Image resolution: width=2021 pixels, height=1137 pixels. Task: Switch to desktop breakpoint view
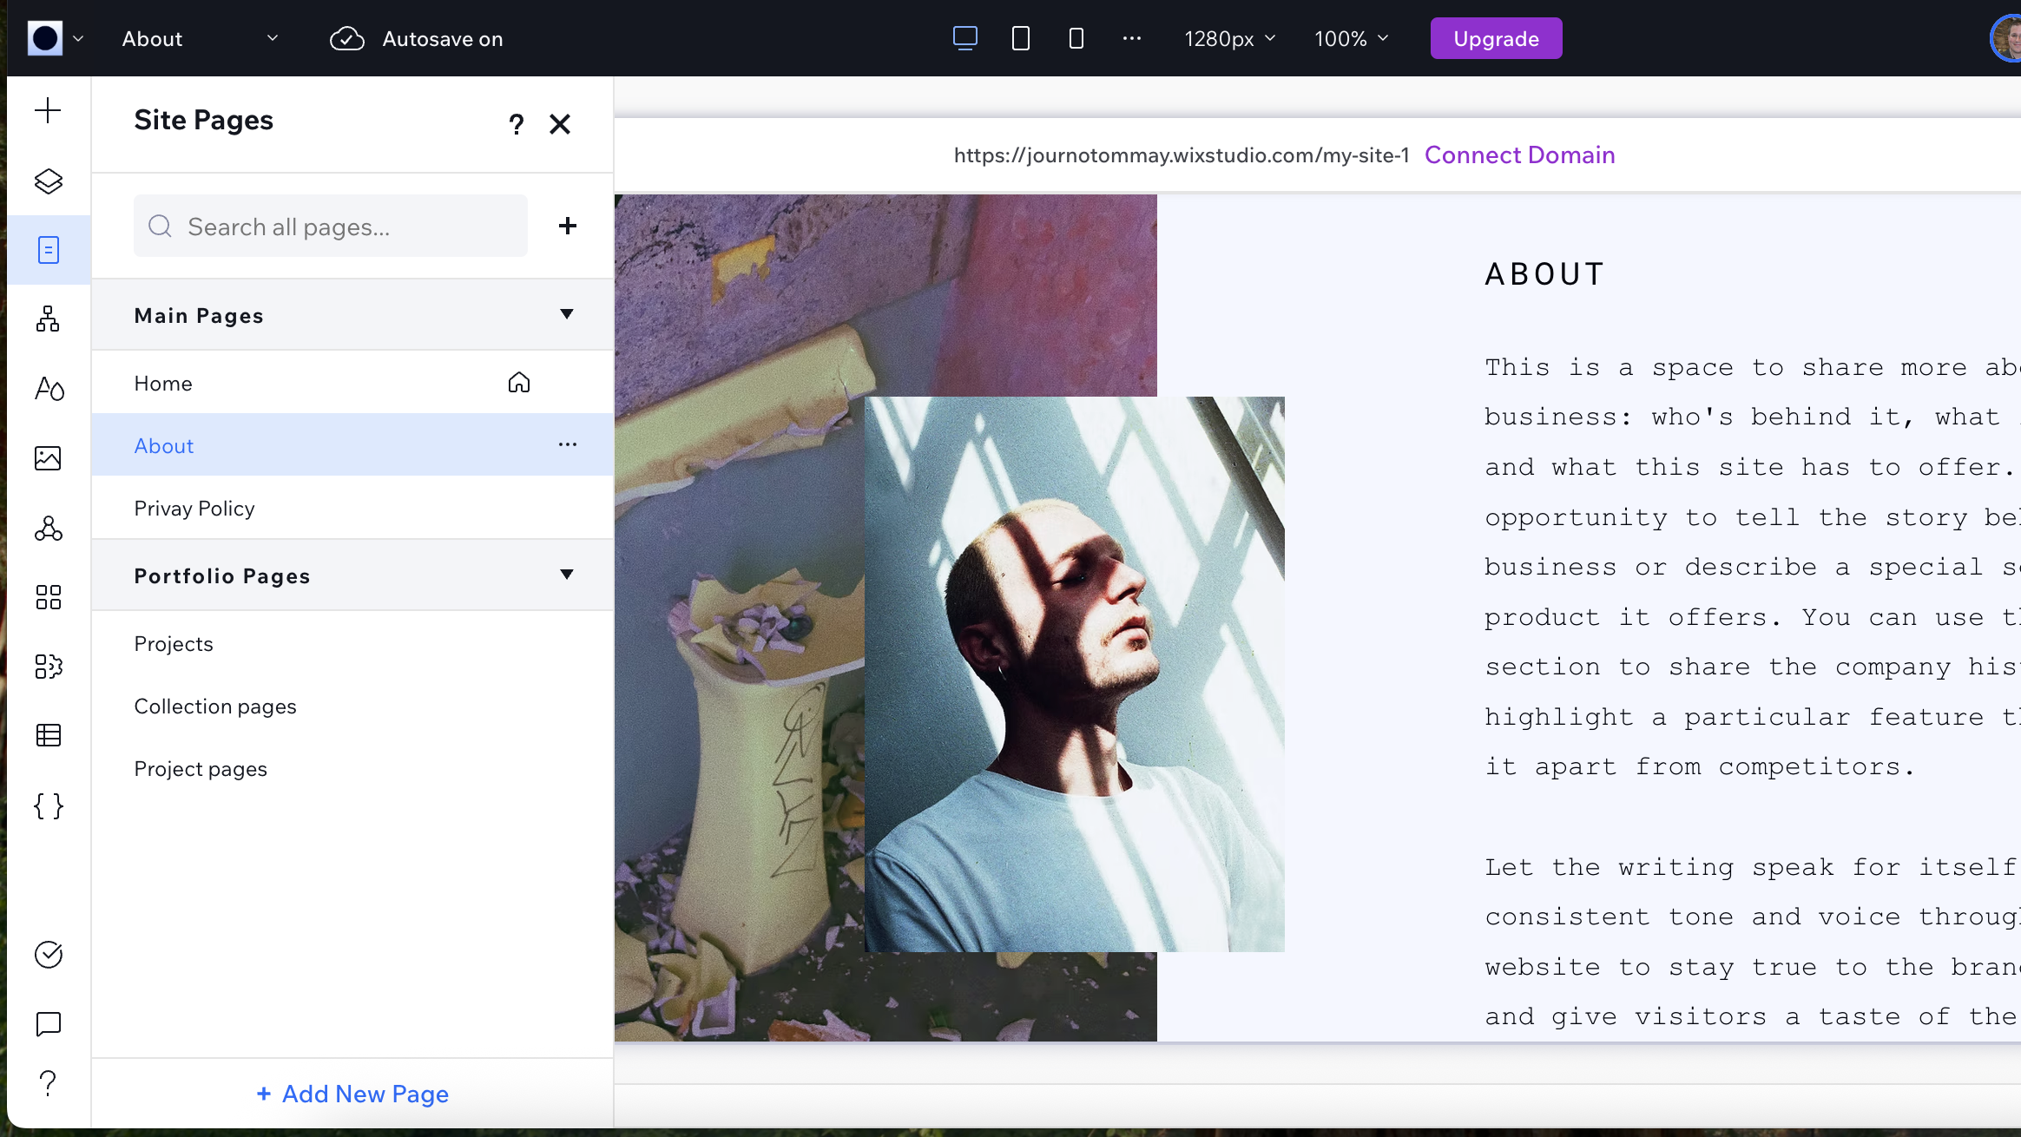(965, 38)
